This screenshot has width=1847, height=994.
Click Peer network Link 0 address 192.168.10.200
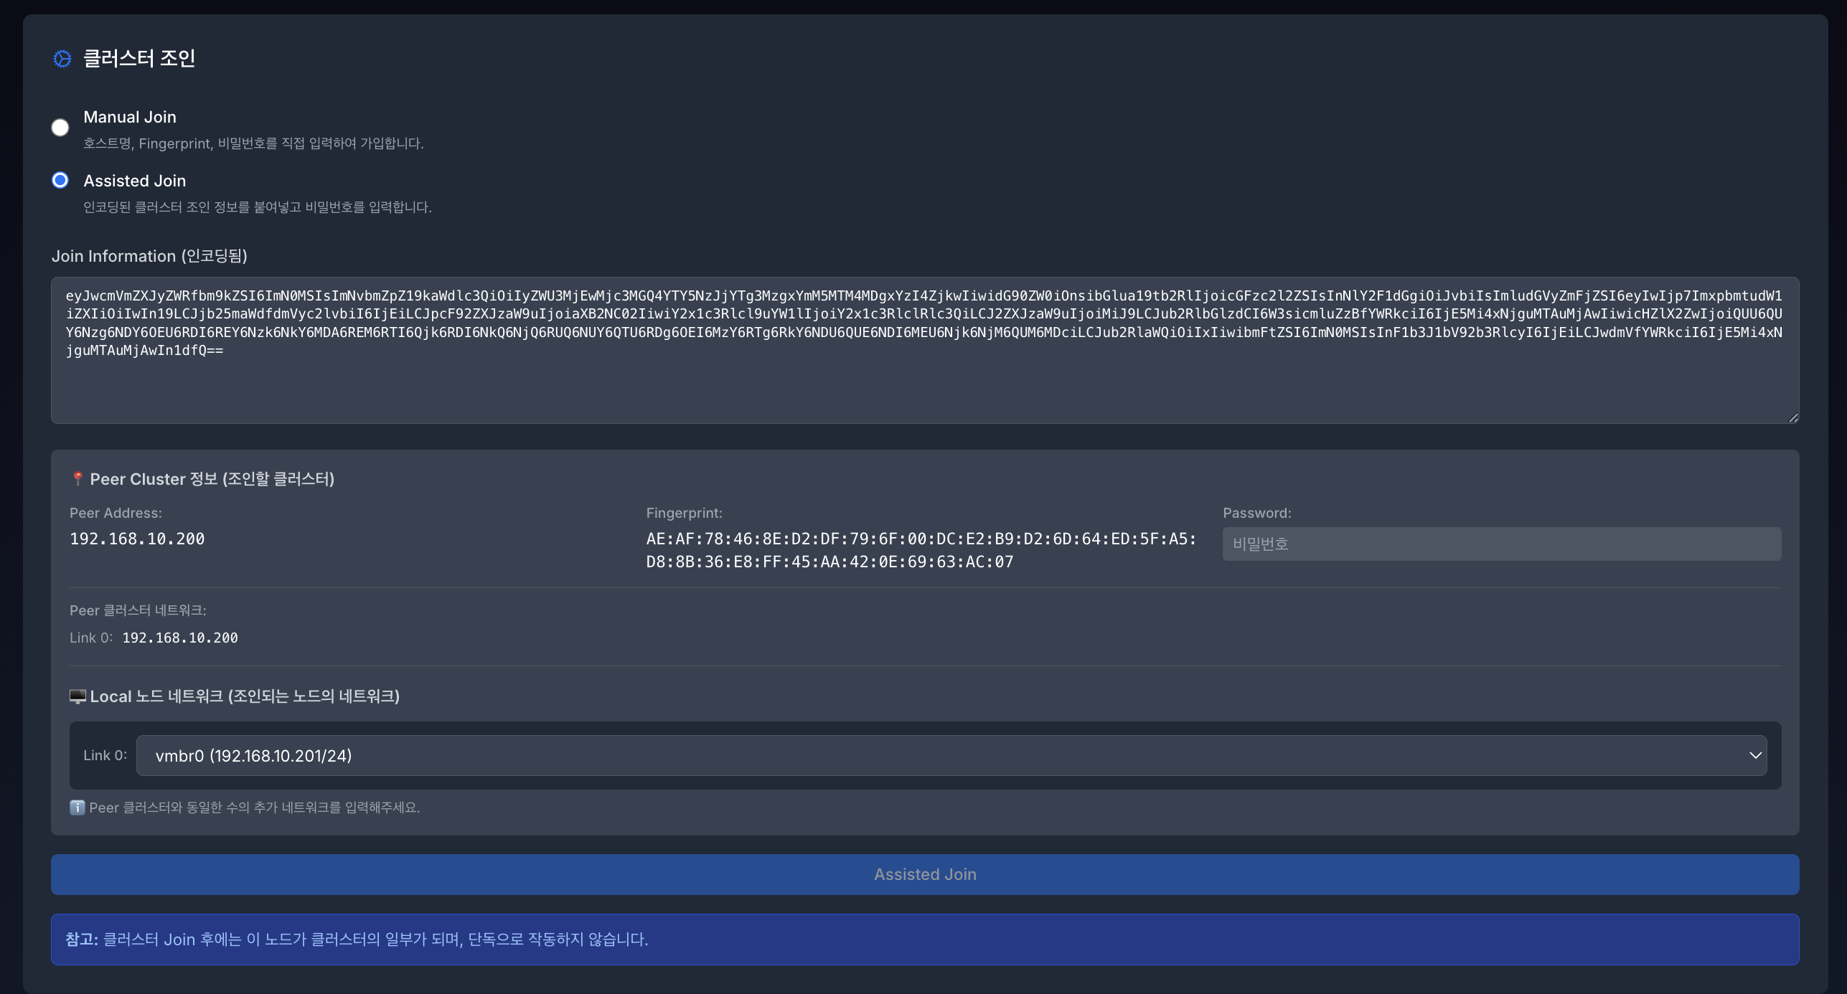click(x=180, y=638)
